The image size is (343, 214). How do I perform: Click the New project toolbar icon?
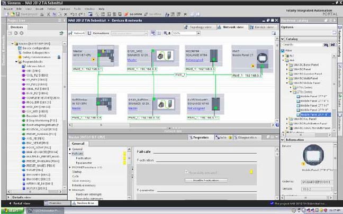pyautogui.click(x=7, y=14)
